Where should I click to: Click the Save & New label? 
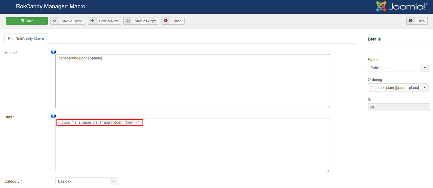108,21
